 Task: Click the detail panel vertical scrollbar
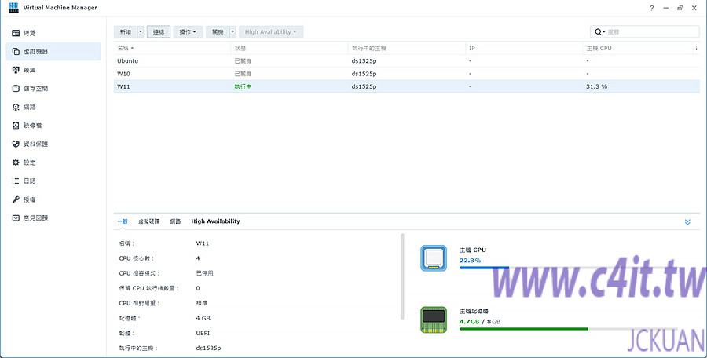[402, 276]
